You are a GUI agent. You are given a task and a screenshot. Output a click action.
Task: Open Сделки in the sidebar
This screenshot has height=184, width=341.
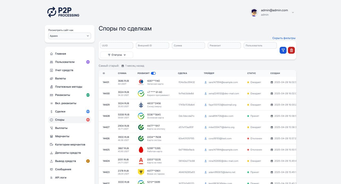tap(60, 112)
